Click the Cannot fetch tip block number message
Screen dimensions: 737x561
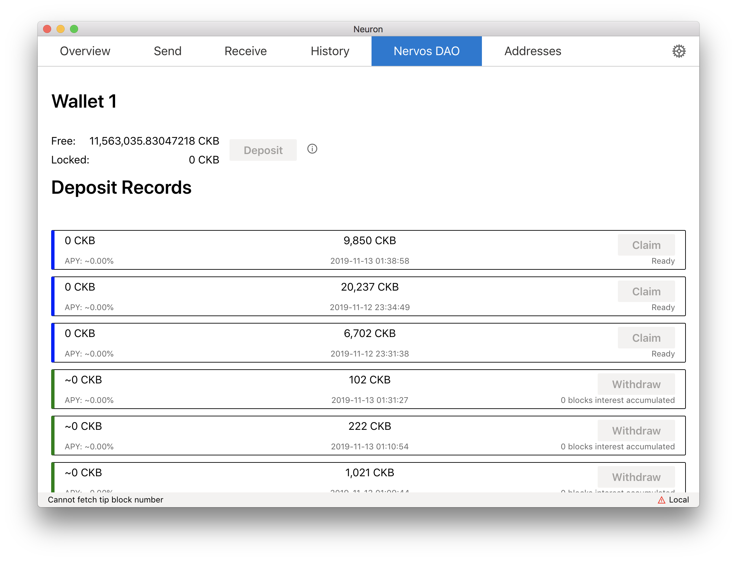105,500
